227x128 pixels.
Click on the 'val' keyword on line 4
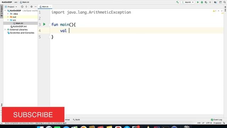pos(63,31)
